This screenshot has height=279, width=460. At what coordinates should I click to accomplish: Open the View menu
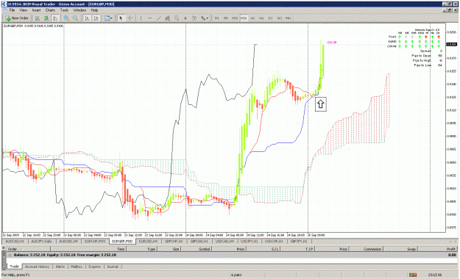click(23, 10)
